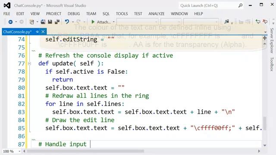Click the horizontal scrollbar thumb
This screenshot has width=276, height=155.
[x=85, y=151]
